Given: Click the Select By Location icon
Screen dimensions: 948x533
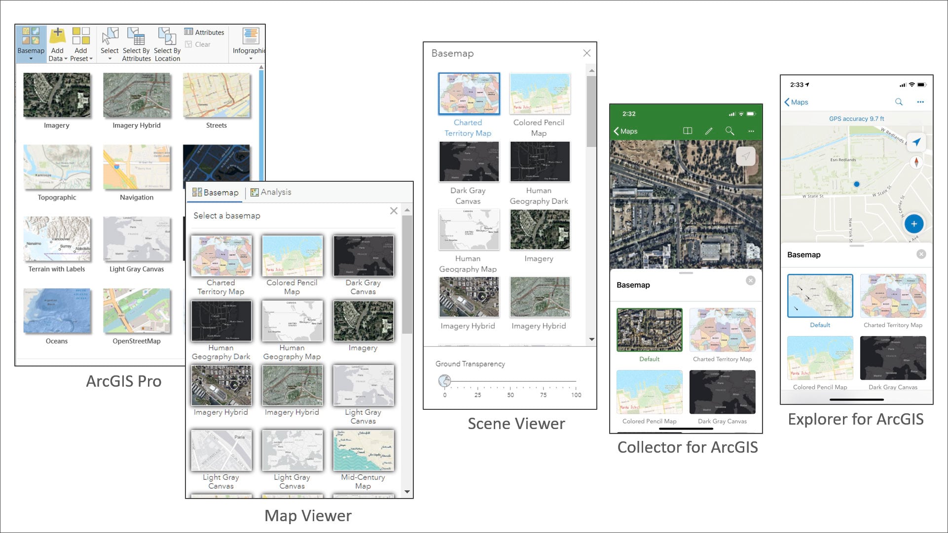Looking at the screenshot, I should pos(167,37).
